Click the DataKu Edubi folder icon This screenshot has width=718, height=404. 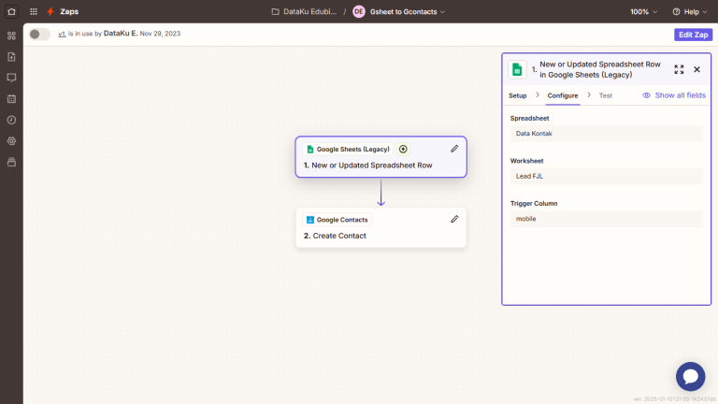point(275,12)
